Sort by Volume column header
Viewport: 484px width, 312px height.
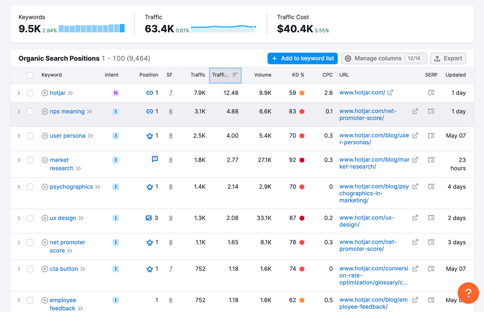[x=262, y=75]
